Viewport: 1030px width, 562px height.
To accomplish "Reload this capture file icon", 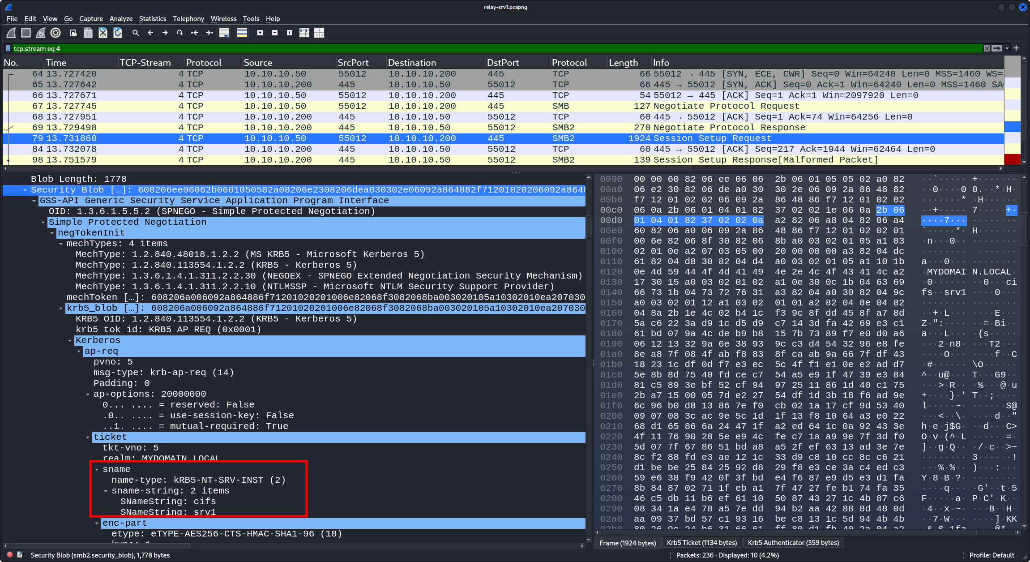I will click(x=118, y=33).
